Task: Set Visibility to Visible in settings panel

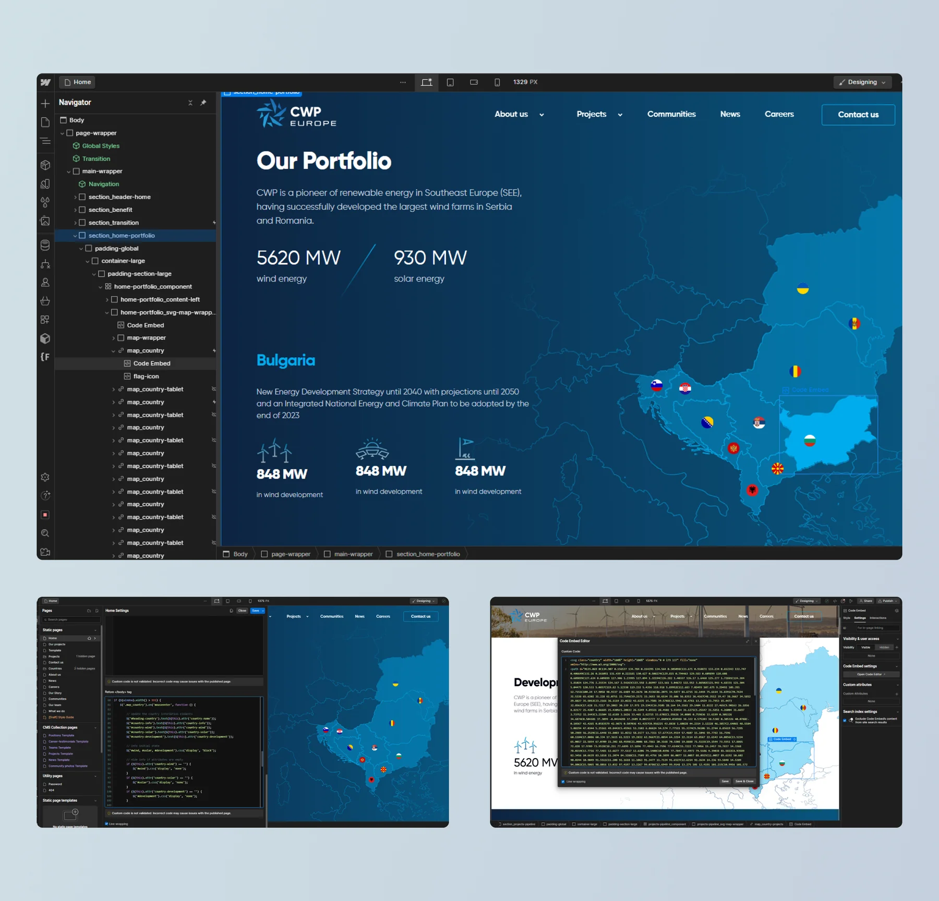Action: click(866, 647)
